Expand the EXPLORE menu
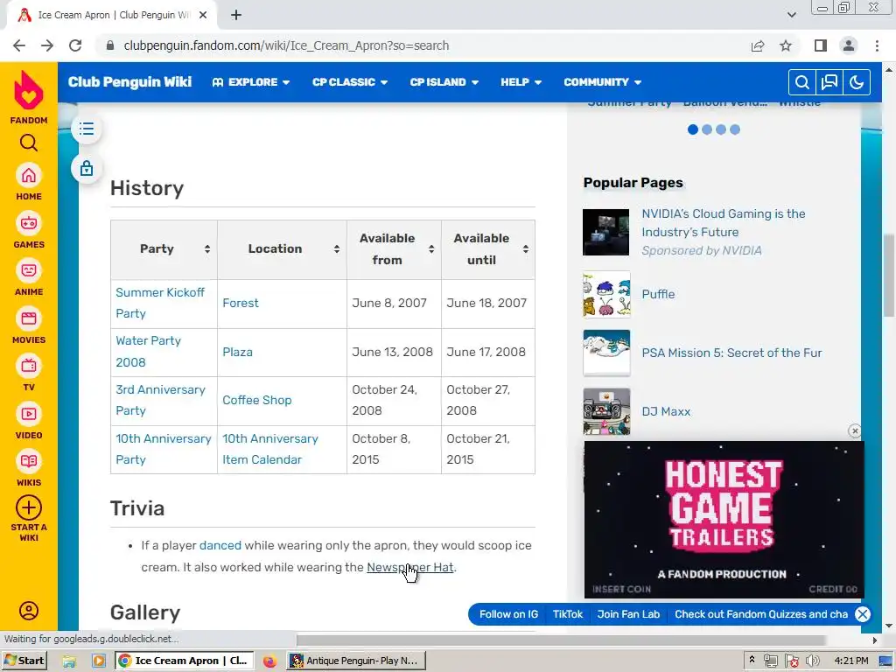Image resolution: width=896 pixels, height=672 pixels. pyautogui.click(x=251, y=82)
